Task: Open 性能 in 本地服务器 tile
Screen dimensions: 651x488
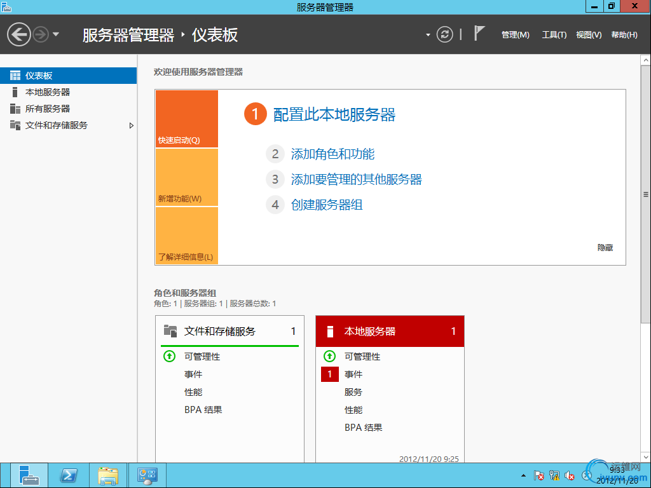Action: click(353, 410)
